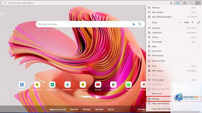Screen dimensions: 202x113
Task: Open the Google Tài liệu quick link tile
Action: 22,86
